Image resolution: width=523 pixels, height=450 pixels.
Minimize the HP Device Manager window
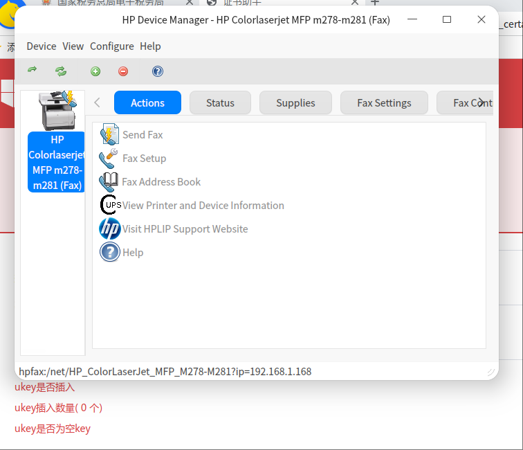click(x=412, y=19)
